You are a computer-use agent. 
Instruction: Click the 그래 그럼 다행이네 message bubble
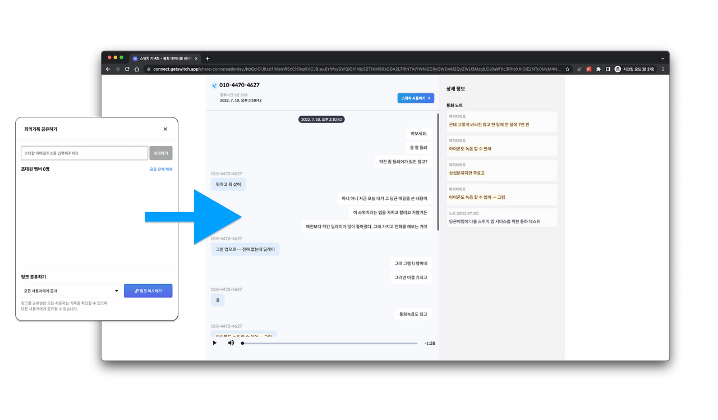(x=411, y=263)
